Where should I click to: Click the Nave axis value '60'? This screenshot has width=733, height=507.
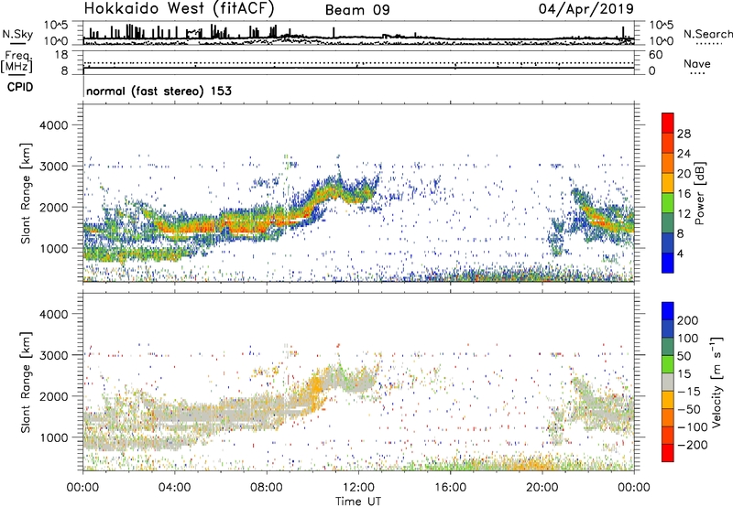pos(656,55)
